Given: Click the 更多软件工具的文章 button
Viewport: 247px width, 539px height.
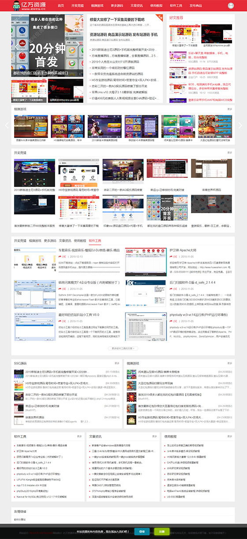Looking at the screenshot, I should point(123,348).
